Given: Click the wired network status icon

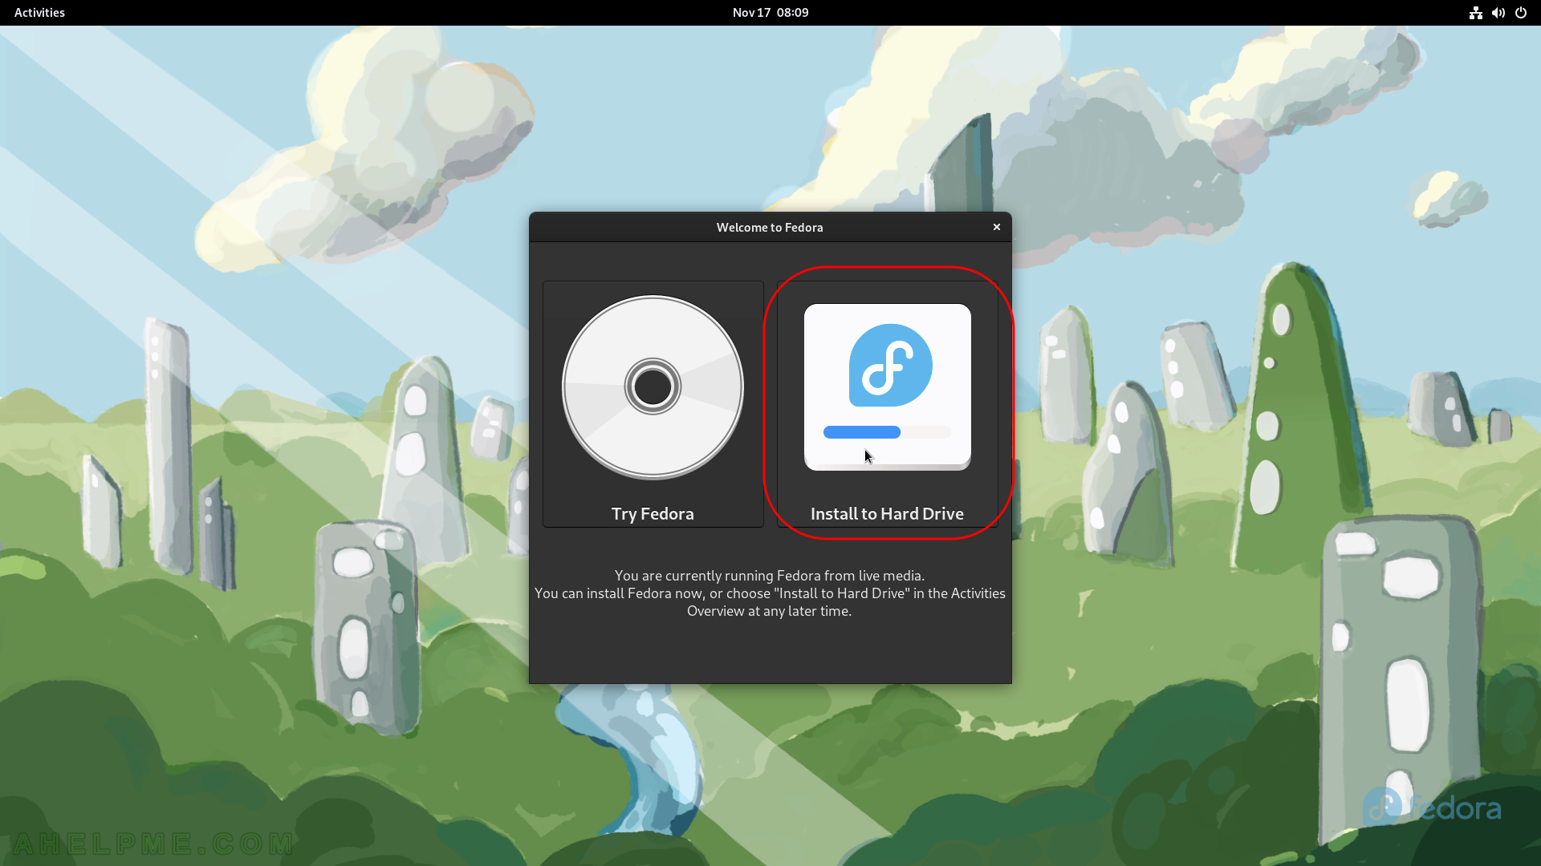Looking at the screenshot, I should 1475,13.
